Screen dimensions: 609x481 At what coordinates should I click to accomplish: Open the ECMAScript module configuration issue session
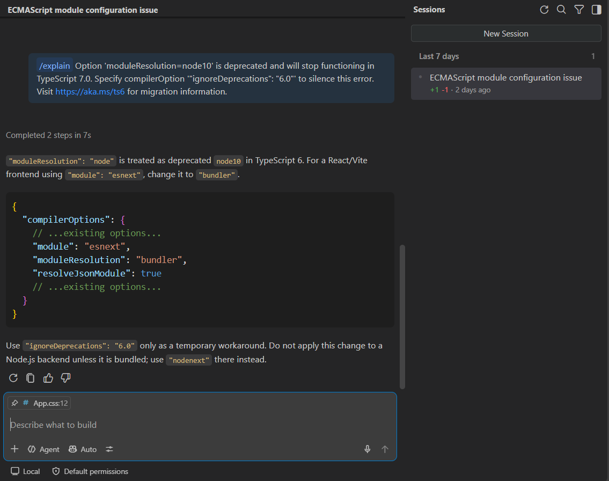click(x=506, y=84)
